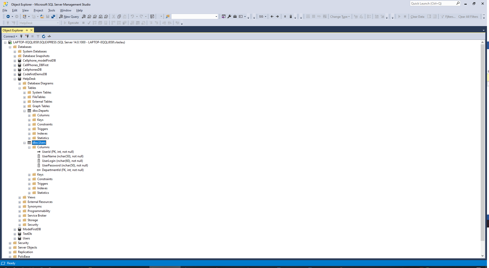489x268 pixels.
Task: Click the Activity Monitor toolbar icon
Action: click(152, 16)
